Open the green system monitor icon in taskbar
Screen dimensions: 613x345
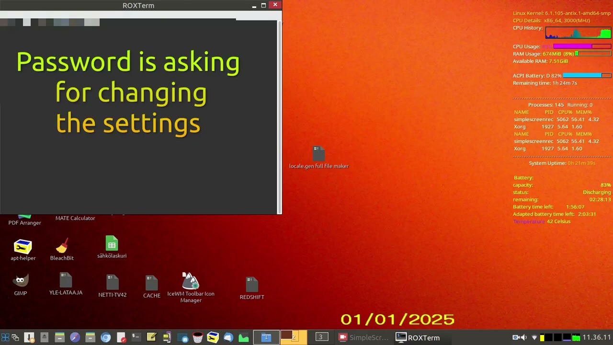pyautogui.click(x=243, y=337)
